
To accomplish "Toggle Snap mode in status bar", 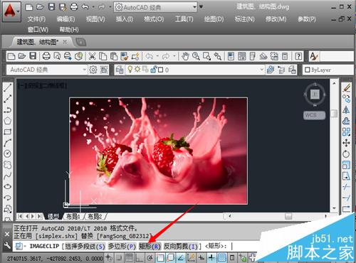I will [x=119, y=257].
